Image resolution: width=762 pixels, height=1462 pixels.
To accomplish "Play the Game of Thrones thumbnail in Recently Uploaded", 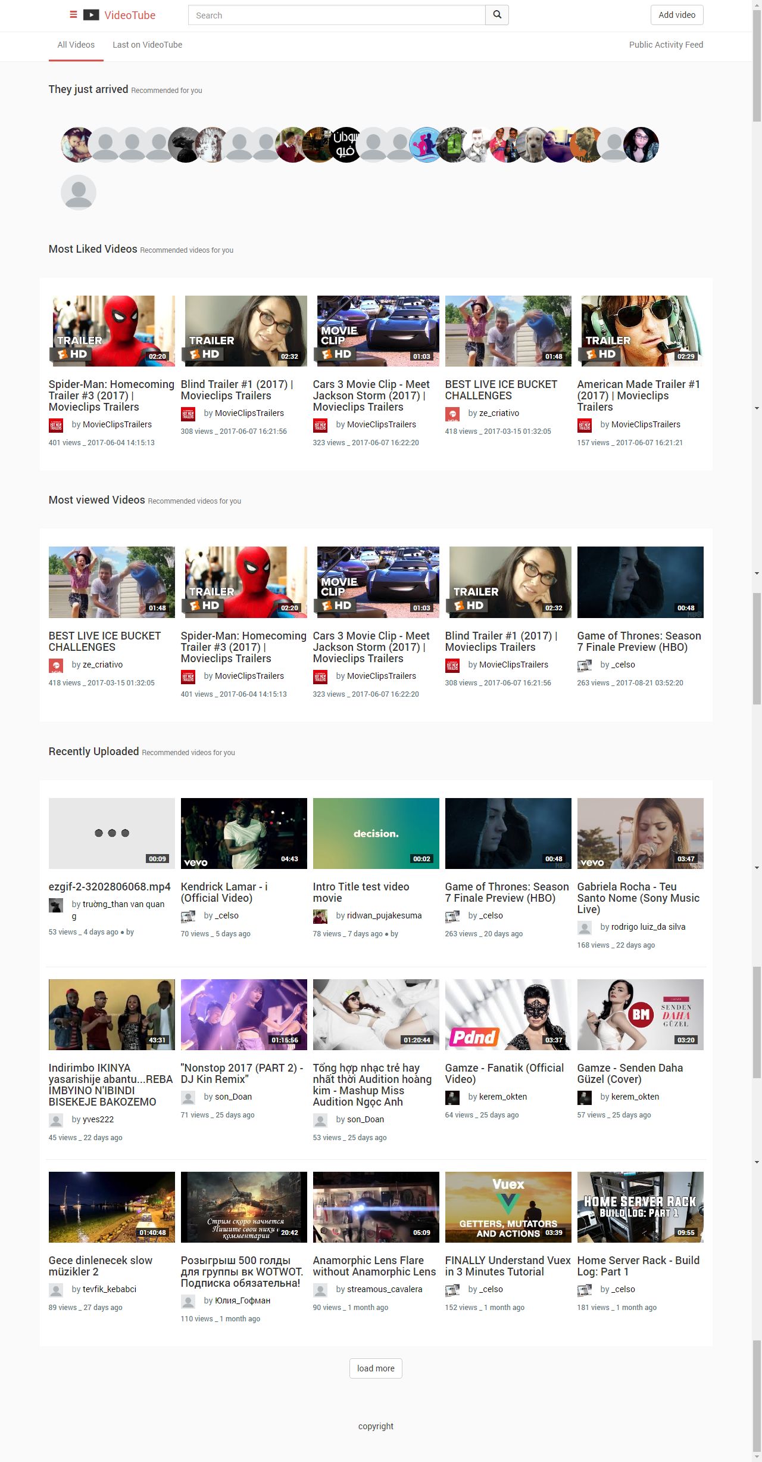I will 508,833.
